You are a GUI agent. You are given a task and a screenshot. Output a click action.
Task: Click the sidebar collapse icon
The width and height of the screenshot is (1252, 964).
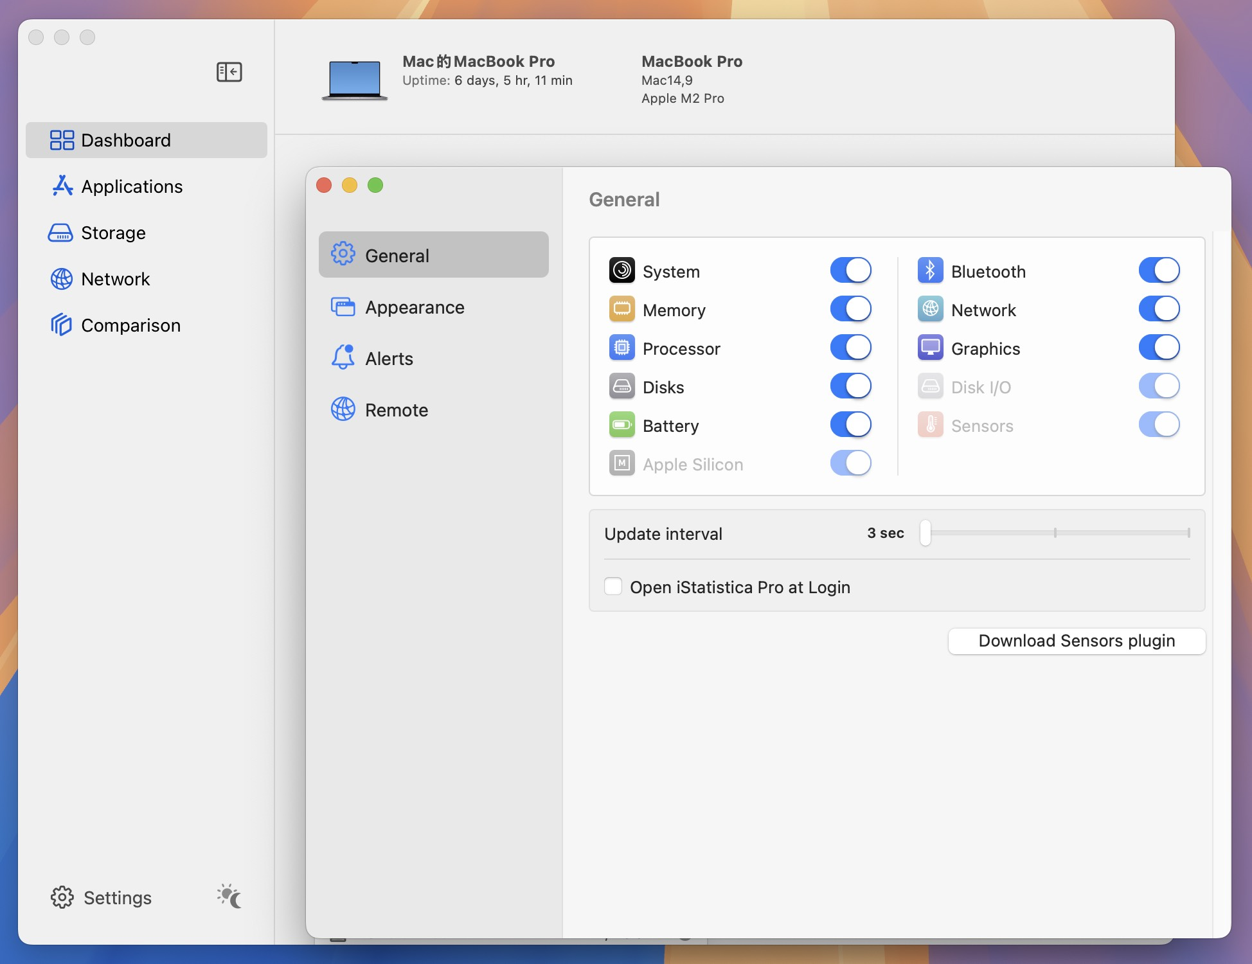(x=229, y=72)
